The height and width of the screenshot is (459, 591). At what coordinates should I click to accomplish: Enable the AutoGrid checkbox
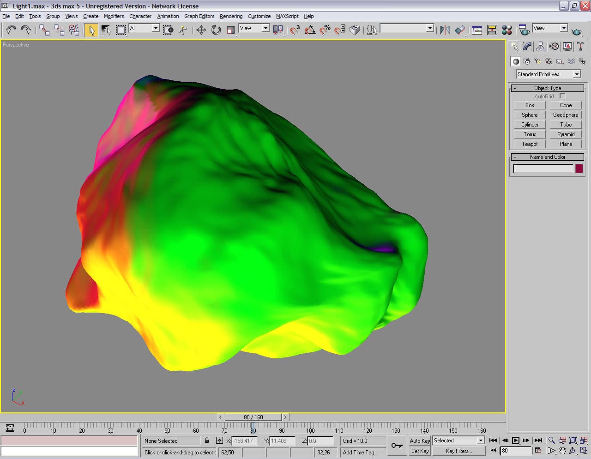coord(562,96)
